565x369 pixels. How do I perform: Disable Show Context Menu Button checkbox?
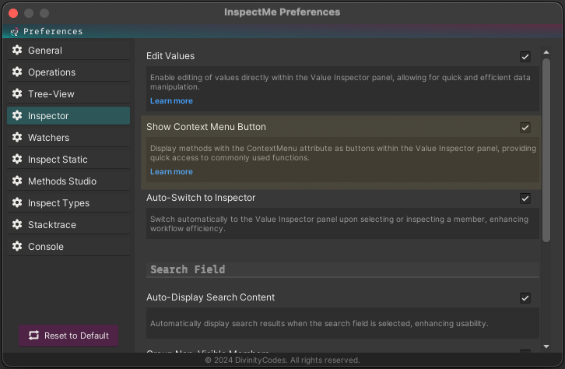point(525,127)
